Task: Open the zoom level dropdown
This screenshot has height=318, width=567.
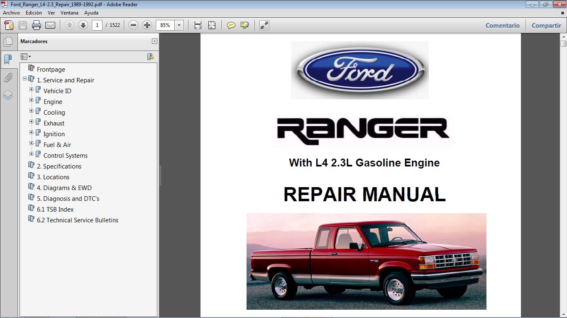Action: click(179, 25)
